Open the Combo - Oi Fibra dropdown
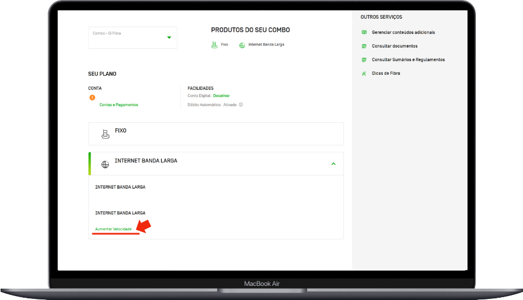The image size is (523, 300). 133,37
